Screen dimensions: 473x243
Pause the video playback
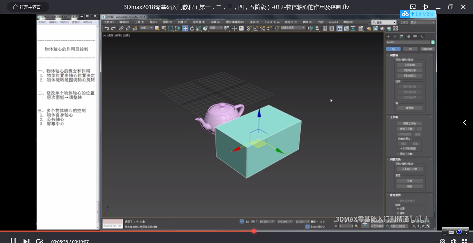13,241
